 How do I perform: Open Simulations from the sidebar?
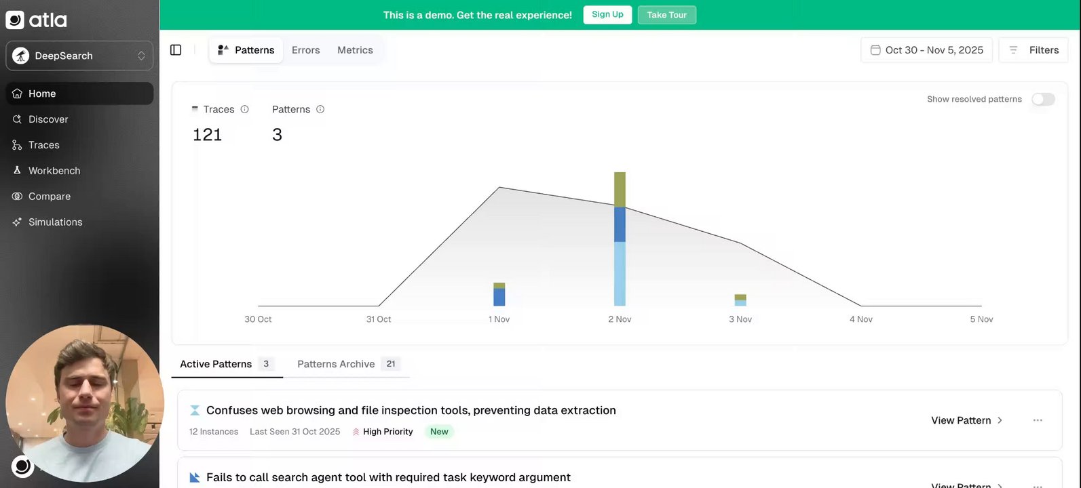pos(55,222)
